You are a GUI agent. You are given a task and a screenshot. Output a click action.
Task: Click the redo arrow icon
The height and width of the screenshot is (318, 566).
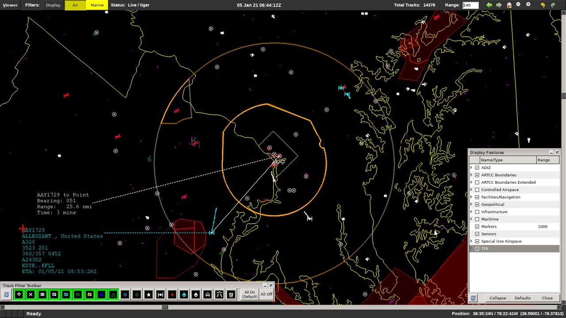pyautogui.click(x=553, y=5)
